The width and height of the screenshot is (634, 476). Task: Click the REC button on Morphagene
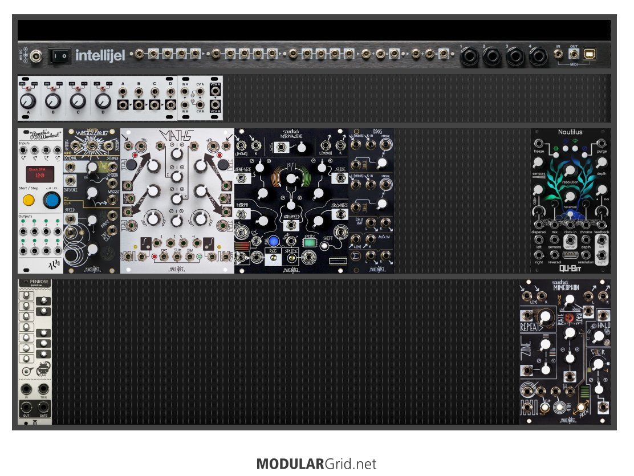[x=273, y=258]
